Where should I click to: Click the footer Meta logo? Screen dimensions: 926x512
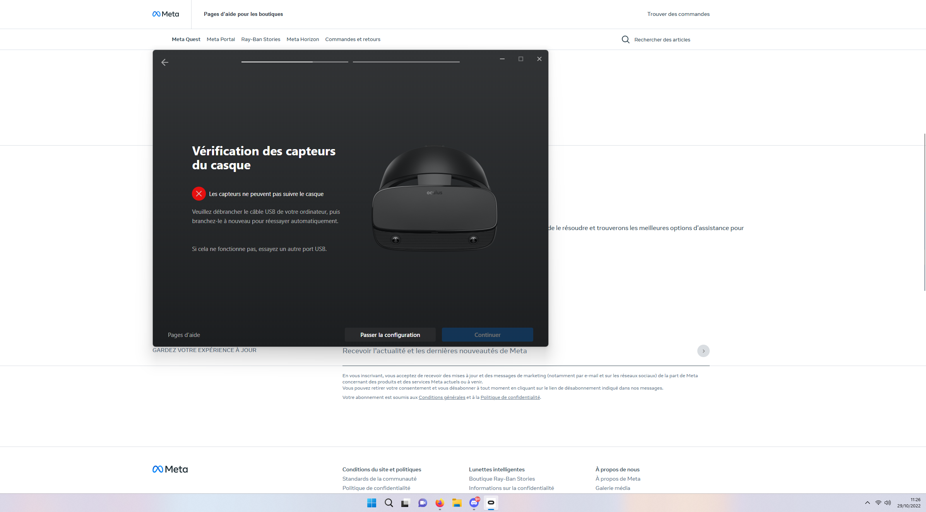point(170,469)
